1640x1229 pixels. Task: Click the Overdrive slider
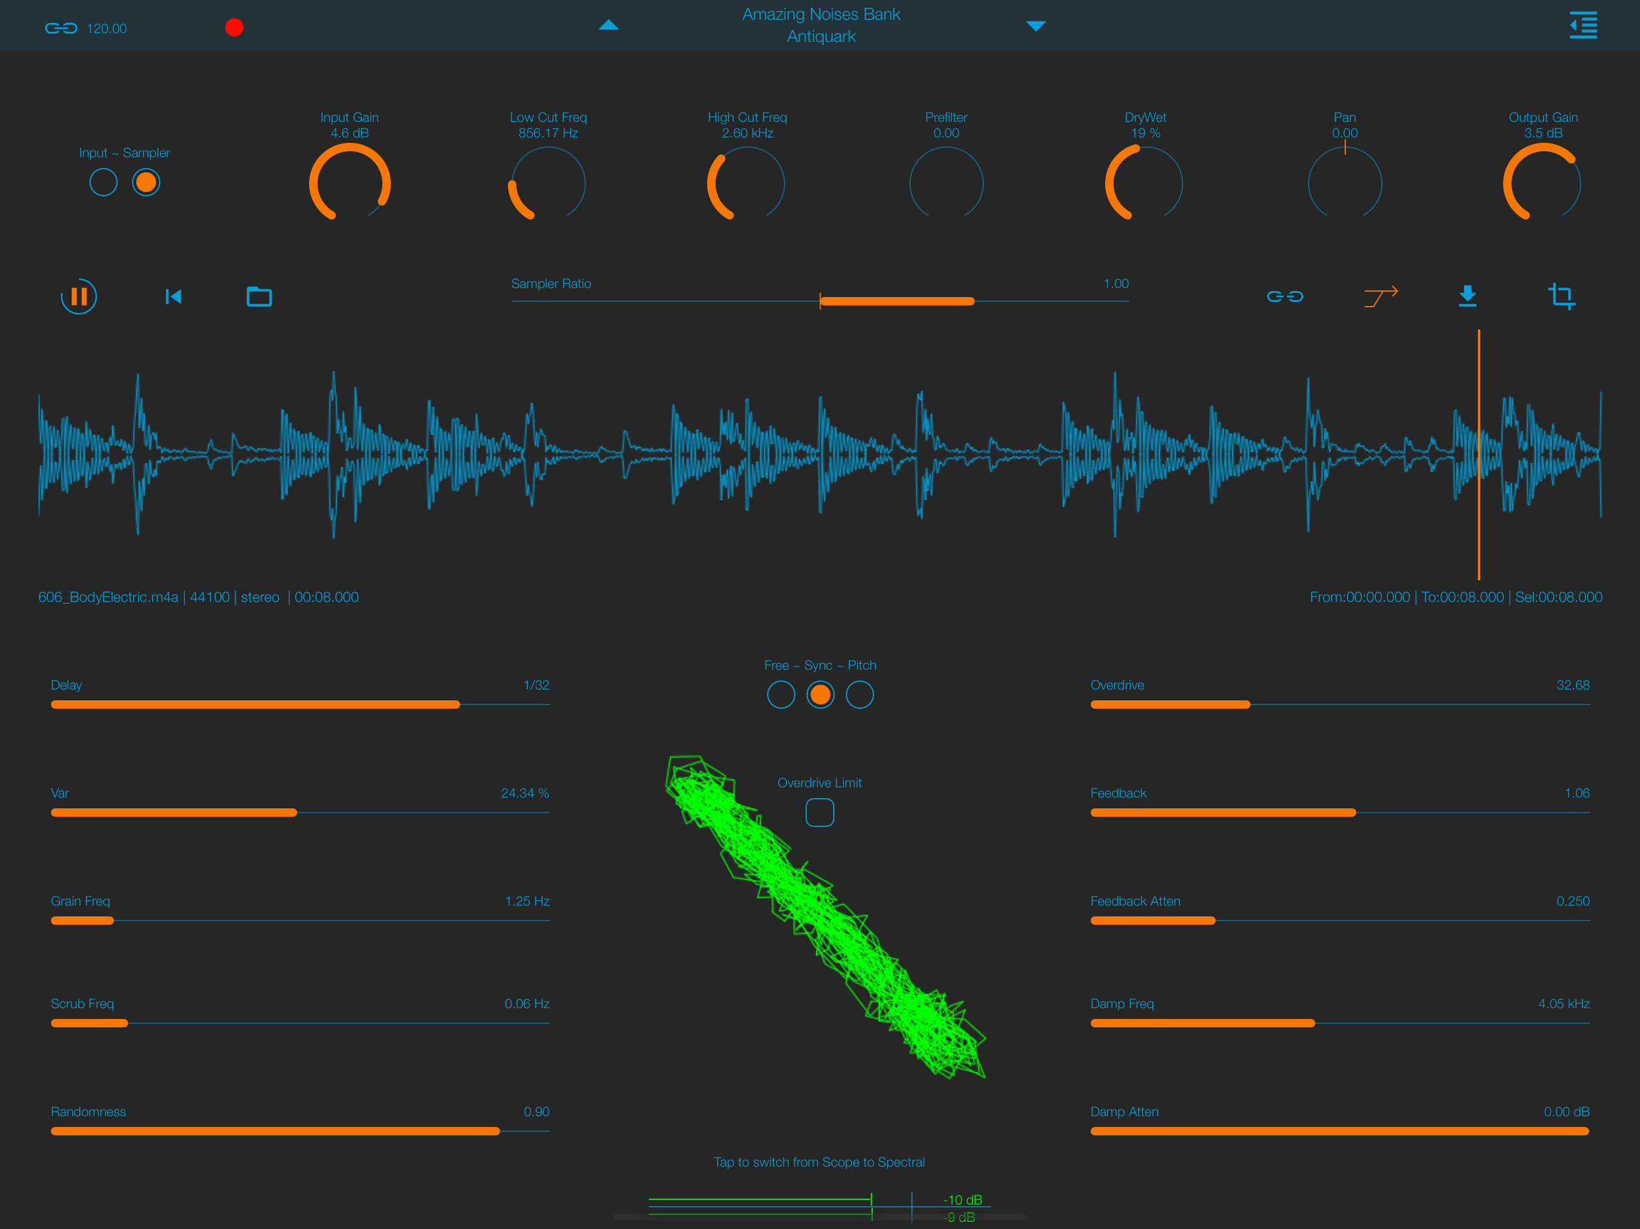click(1340, 704)
